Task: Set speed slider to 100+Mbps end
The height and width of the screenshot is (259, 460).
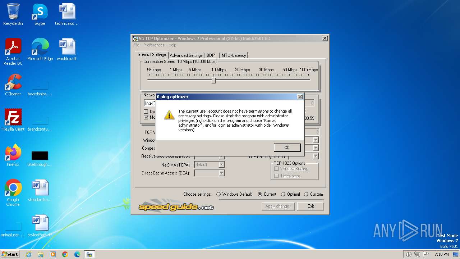Action: (309, 79)
